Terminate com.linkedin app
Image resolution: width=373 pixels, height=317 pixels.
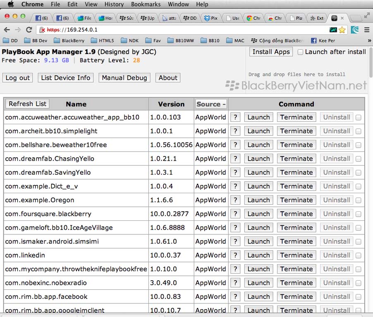(x=296, y=255)
